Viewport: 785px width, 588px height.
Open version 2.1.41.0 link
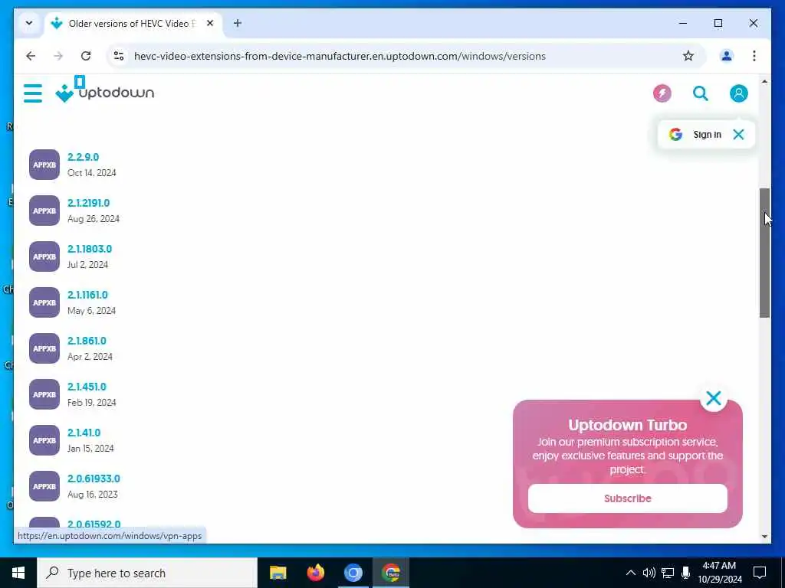pos(84,433)
